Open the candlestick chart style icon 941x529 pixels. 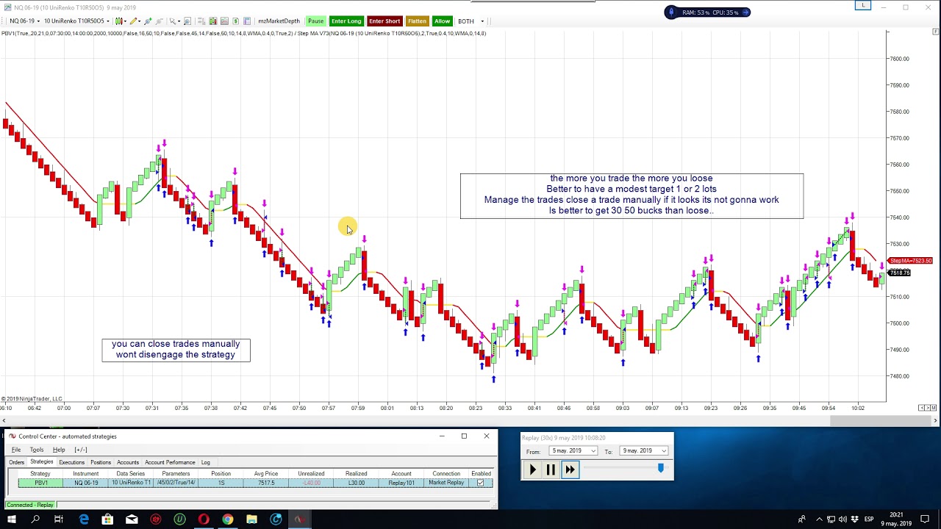point(118,21)
